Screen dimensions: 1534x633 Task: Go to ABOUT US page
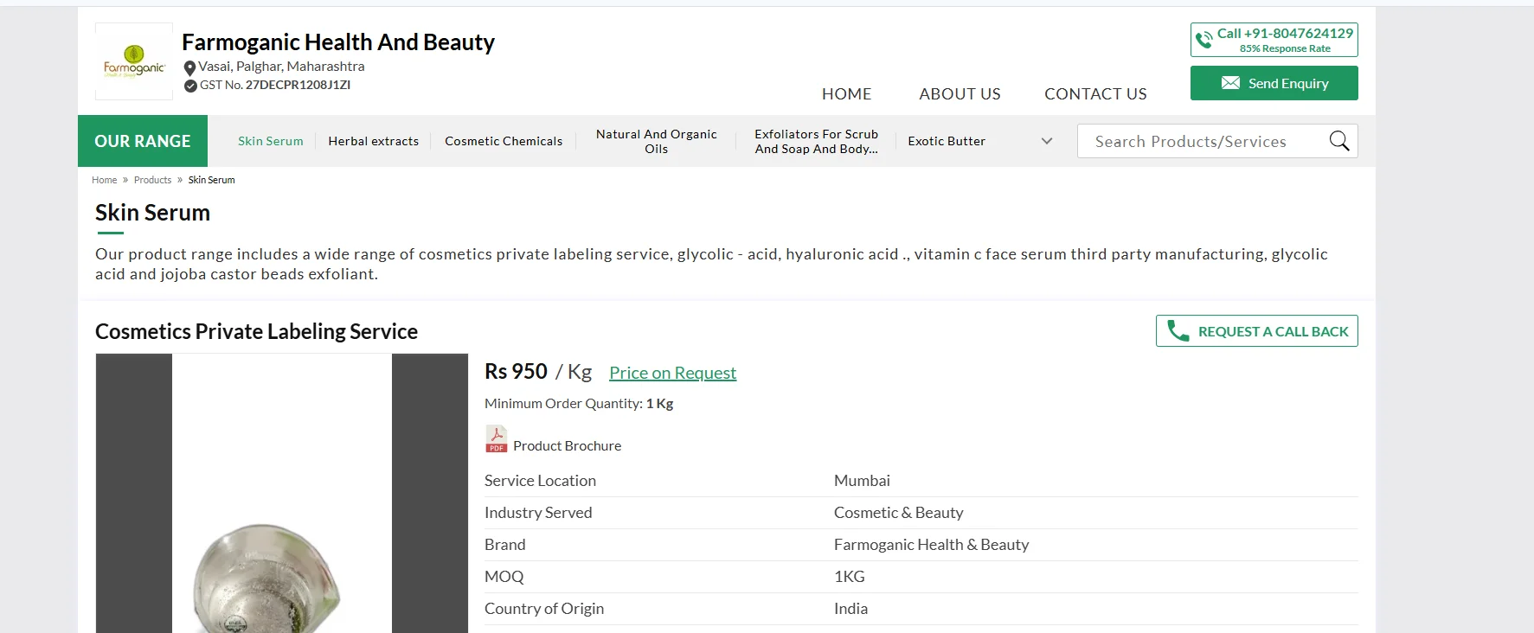tap(960, 93)
